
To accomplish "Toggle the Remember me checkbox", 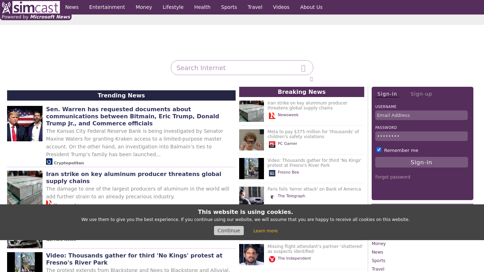I will tap(379, 150).
